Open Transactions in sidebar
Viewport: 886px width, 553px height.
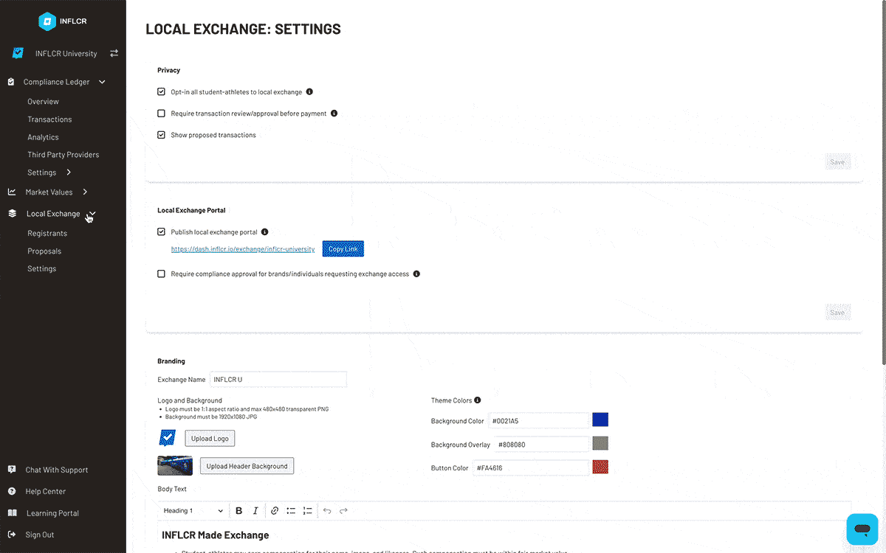(x=49, y=119)
